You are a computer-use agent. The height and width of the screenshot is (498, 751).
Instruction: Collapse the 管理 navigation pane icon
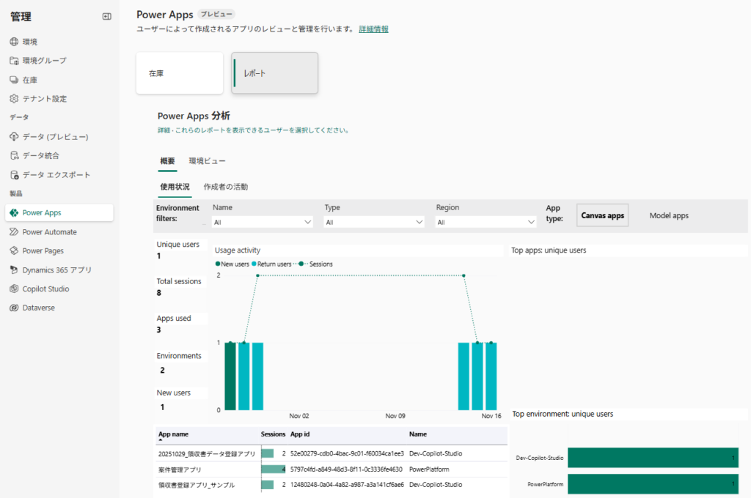pos(106,16)
